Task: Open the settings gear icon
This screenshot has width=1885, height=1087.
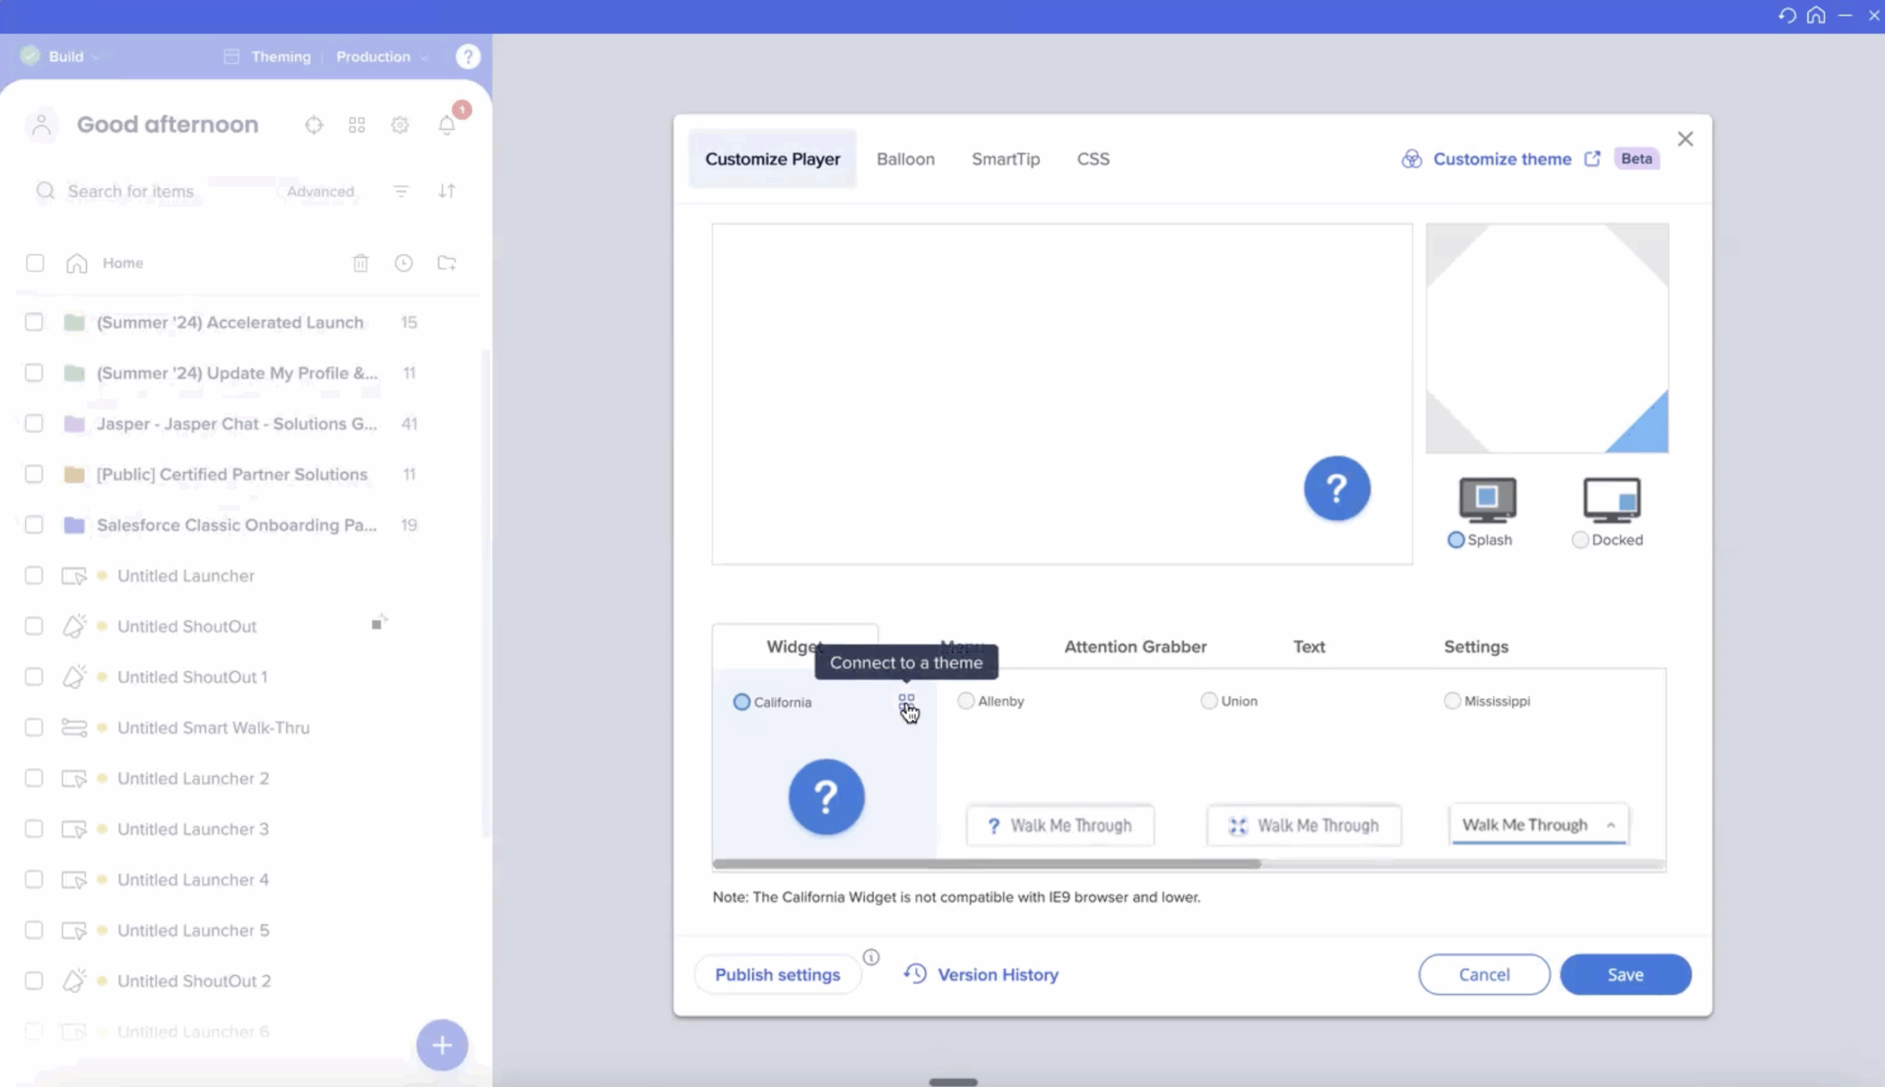Action: (x=400, y=124)
